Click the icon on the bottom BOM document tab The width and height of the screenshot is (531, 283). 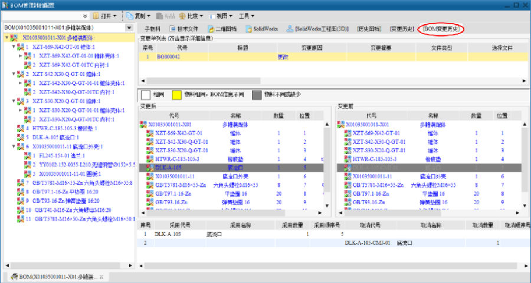pyautogui.click(x=14, y=277)
